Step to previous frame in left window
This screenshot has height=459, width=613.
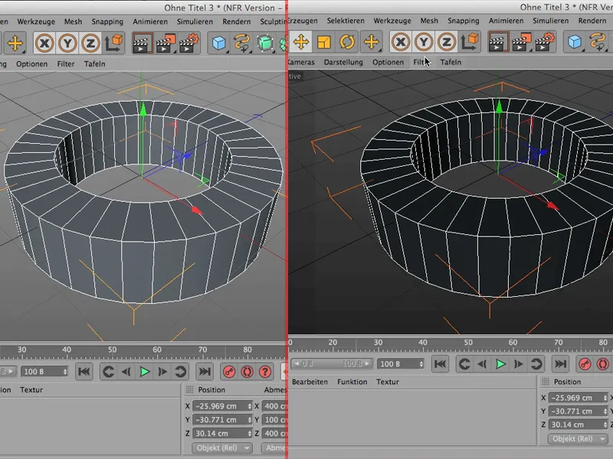pyautogui.click(x=126, y=372)
